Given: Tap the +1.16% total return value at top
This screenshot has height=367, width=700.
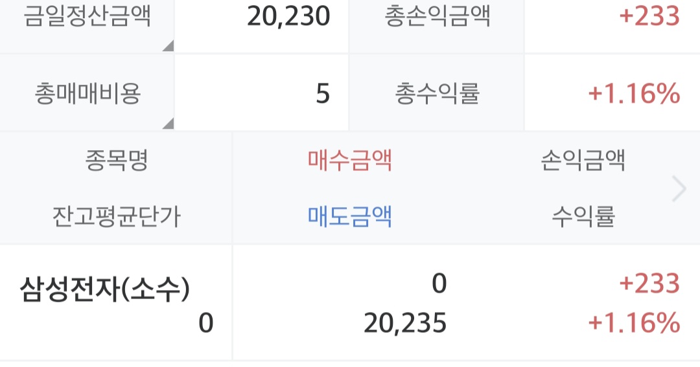Looking at the screenshot, I should pos(633,95).
